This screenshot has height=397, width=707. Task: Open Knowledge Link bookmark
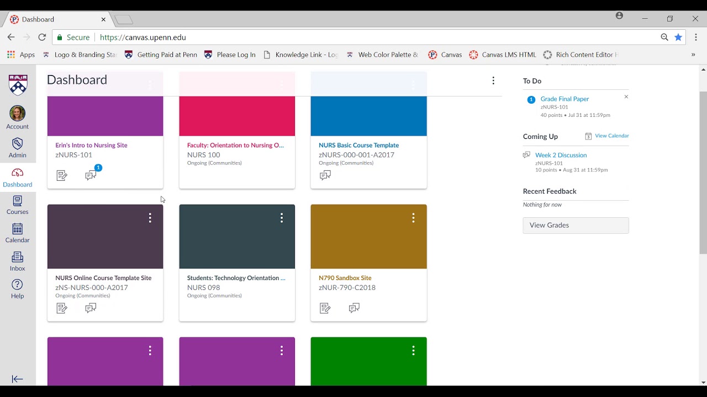coord(301,55)
